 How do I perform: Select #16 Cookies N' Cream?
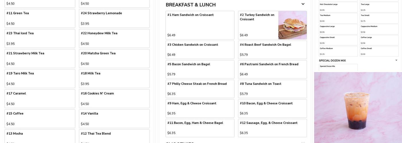pos(114,99)
